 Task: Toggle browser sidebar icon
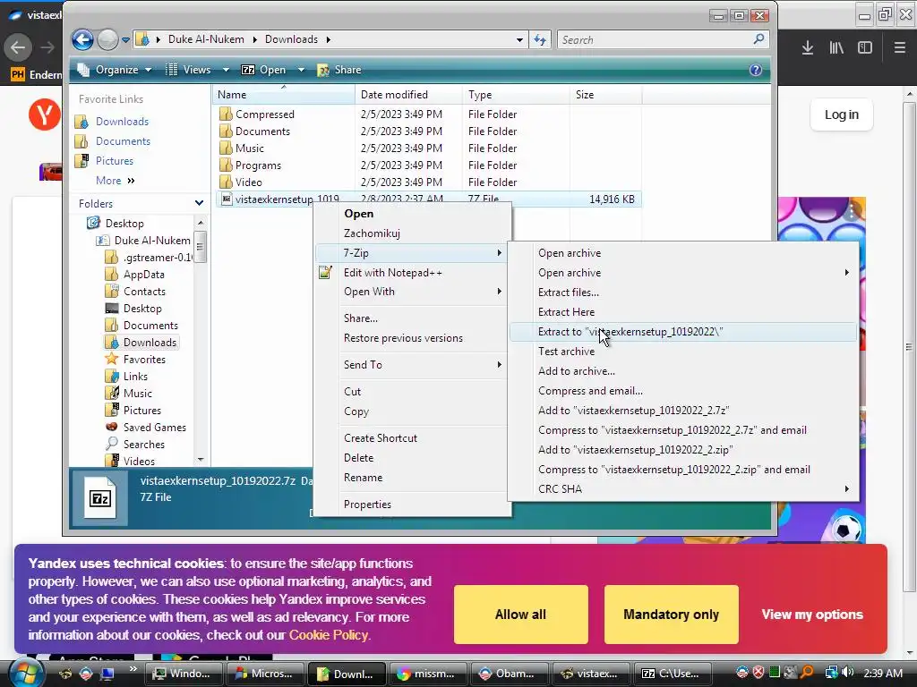(x=865, y=48)
